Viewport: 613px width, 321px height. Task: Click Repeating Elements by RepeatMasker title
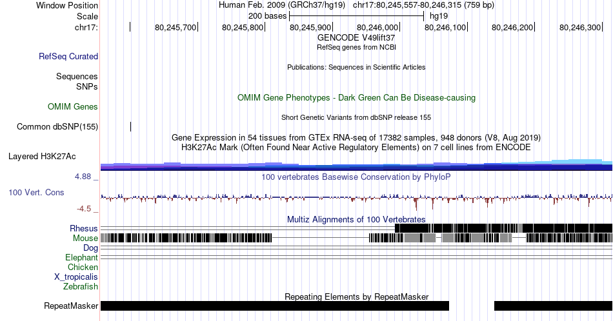356,297
